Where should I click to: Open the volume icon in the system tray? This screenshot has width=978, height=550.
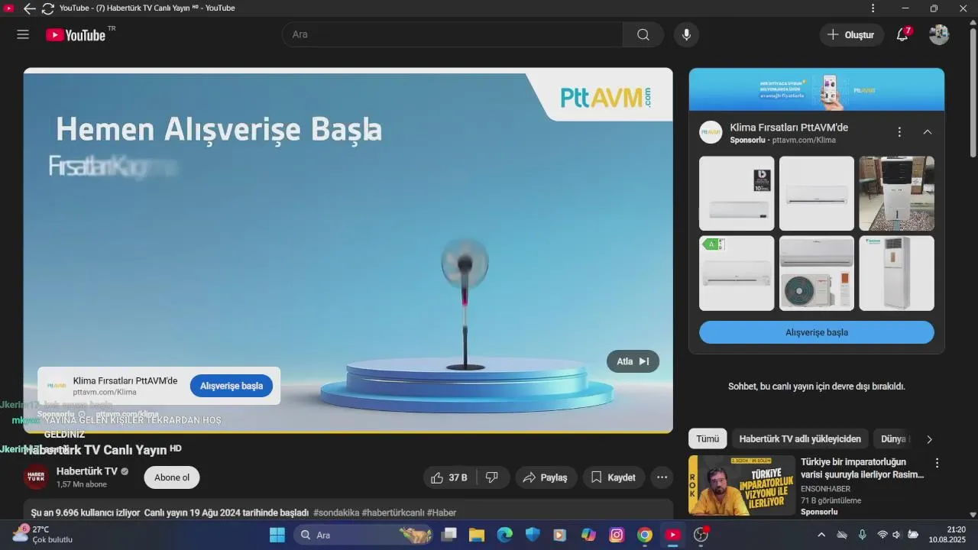(x=896, y=535)
